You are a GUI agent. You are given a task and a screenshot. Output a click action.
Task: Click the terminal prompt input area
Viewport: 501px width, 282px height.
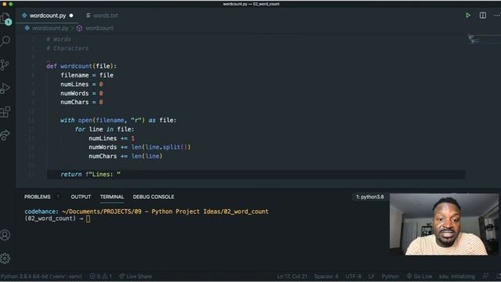[x=88, y=219]
